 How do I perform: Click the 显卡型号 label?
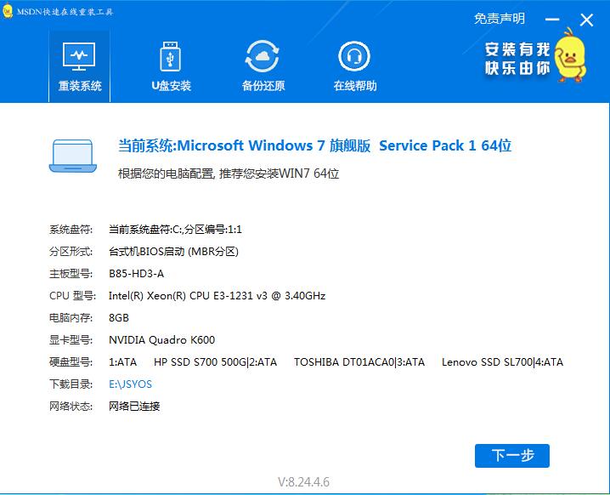coord(71,340)
